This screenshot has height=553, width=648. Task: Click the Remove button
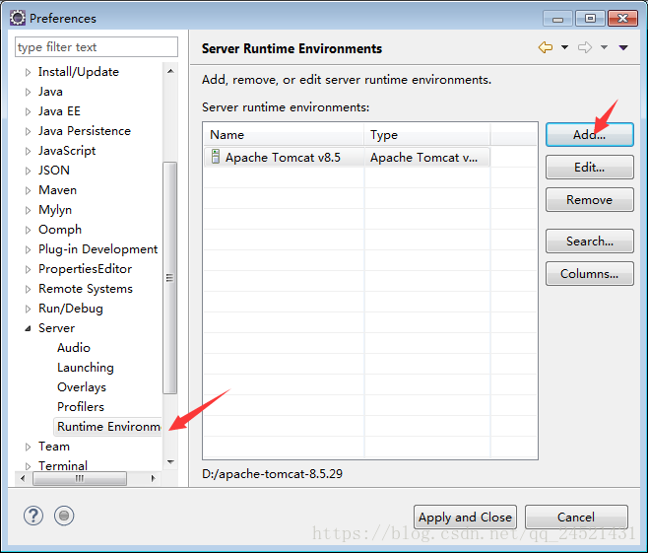pyautogui.click(x=589, y=200)
